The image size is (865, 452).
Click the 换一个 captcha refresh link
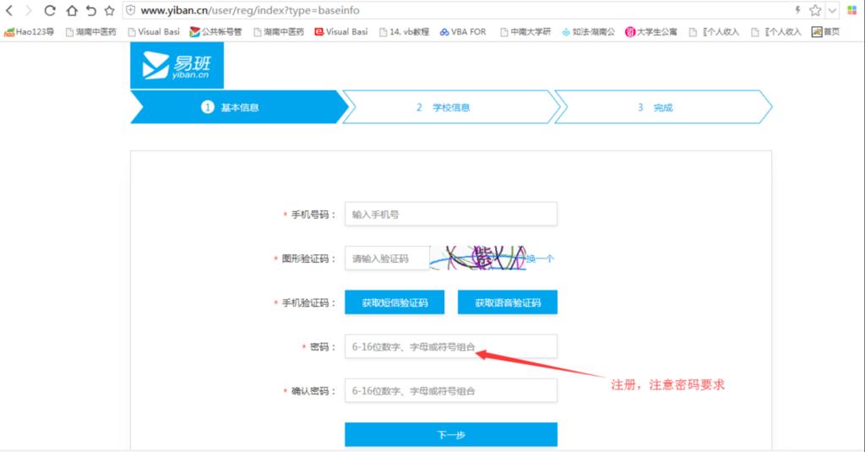[x=541, y=259]
